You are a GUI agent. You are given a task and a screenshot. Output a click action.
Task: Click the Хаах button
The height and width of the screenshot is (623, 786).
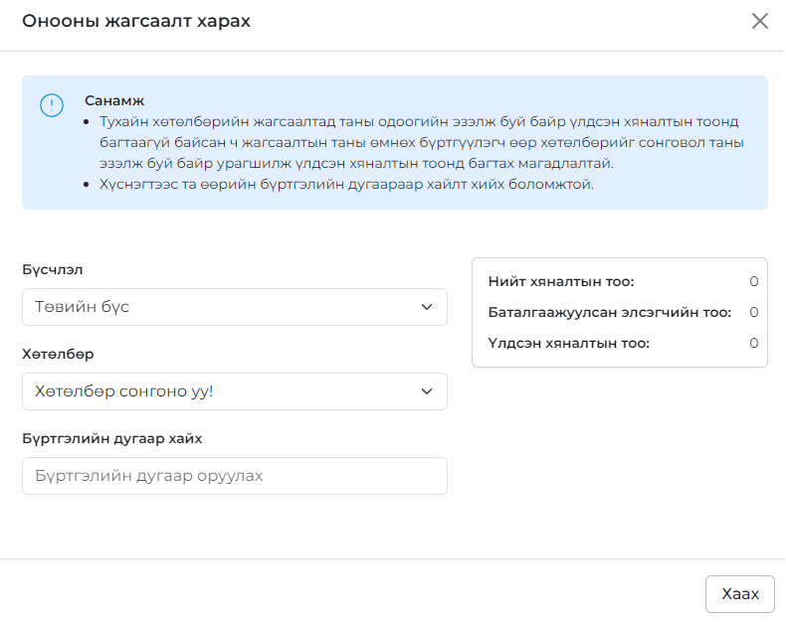(740, 594)
